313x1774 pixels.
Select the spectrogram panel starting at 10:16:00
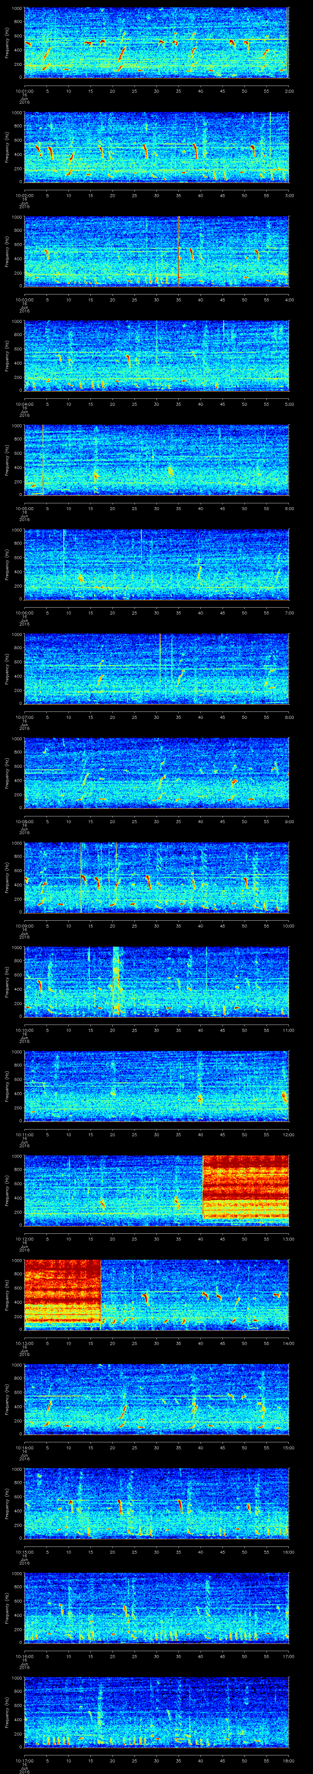pos(156,1608)
